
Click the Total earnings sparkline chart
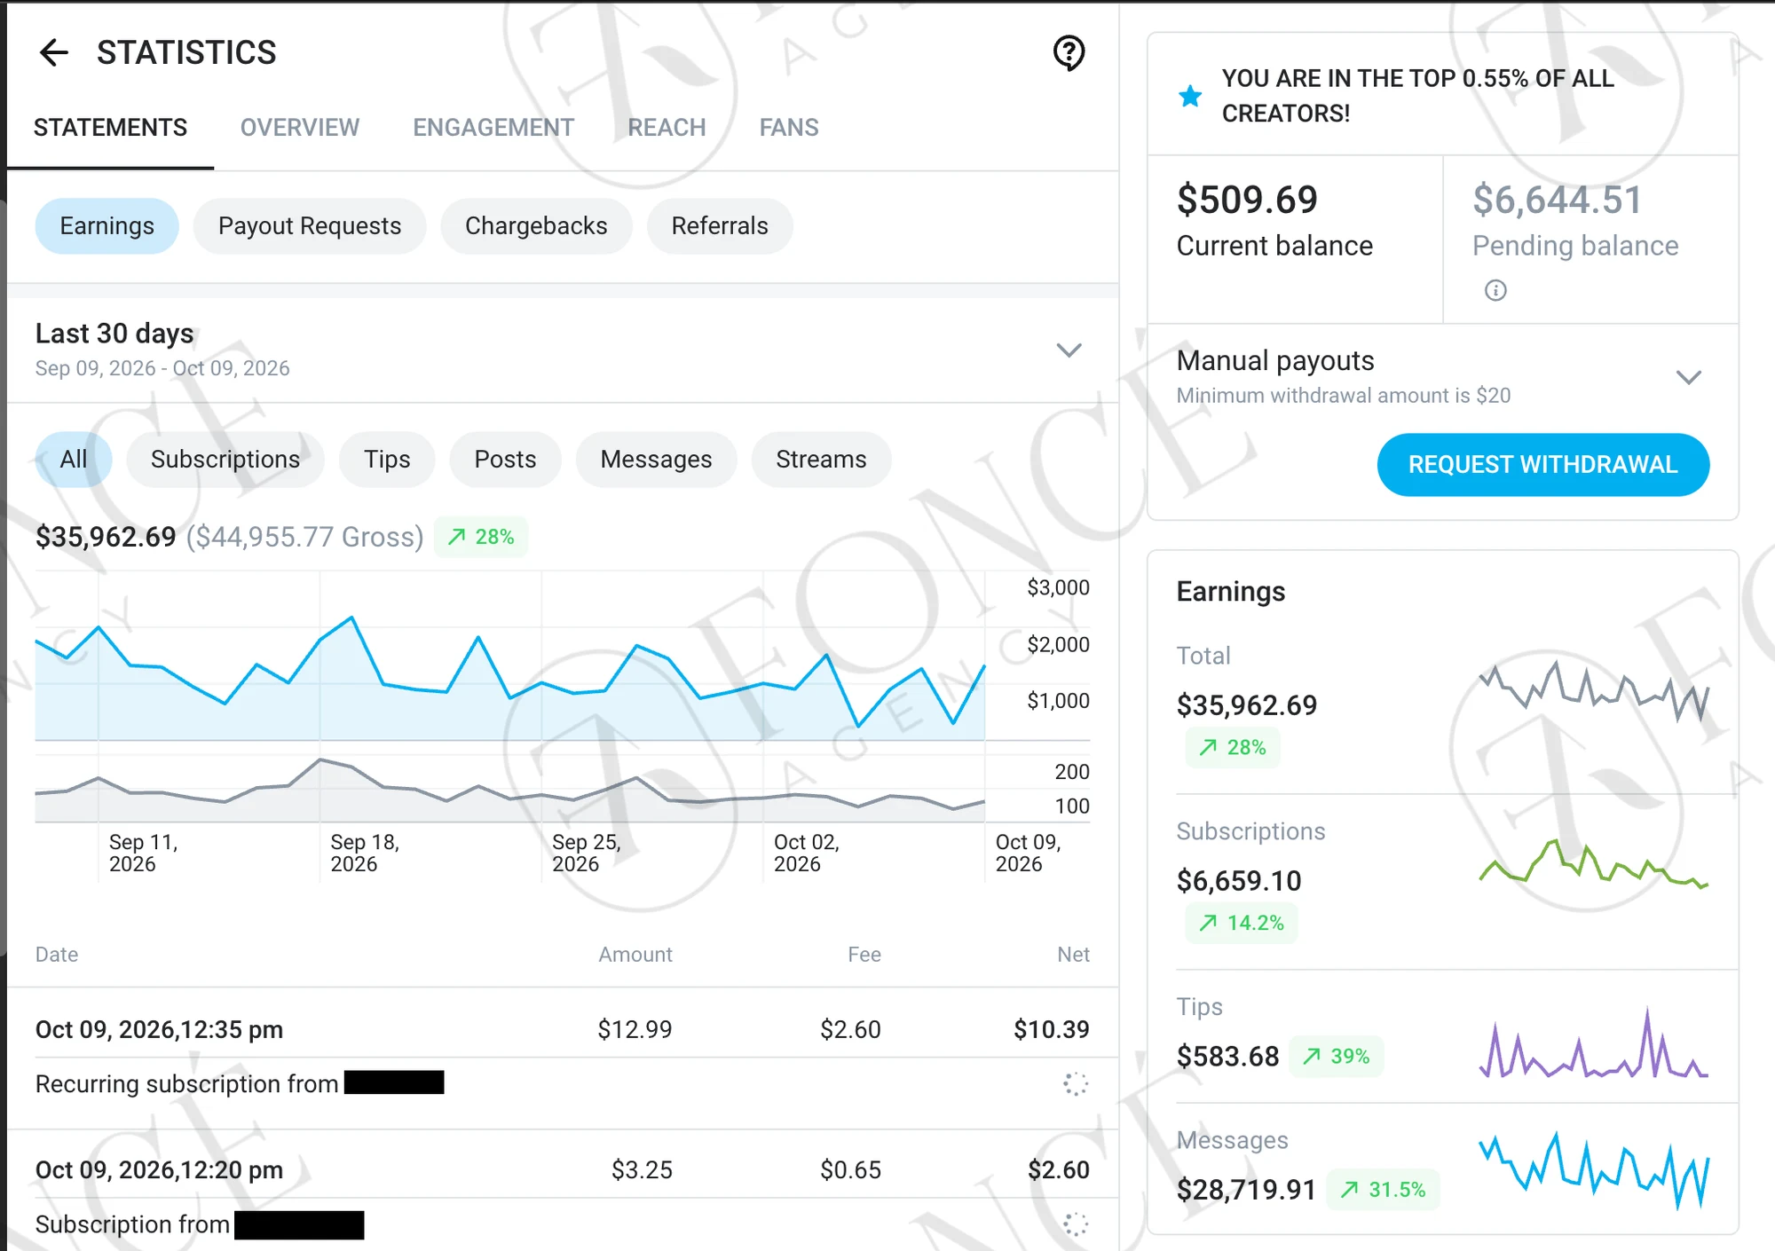(1594, 692)
